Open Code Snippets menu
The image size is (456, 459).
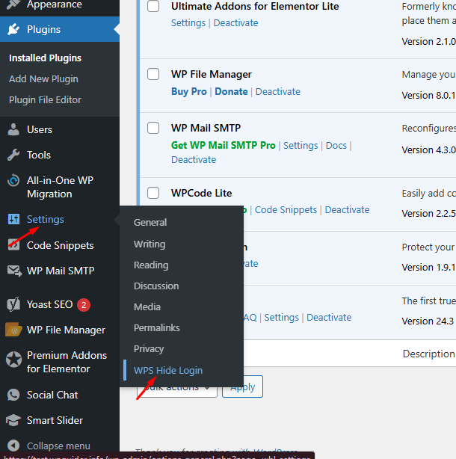point(61,245)
